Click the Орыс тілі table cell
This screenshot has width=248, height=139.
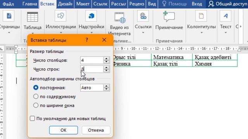[132, 57]
